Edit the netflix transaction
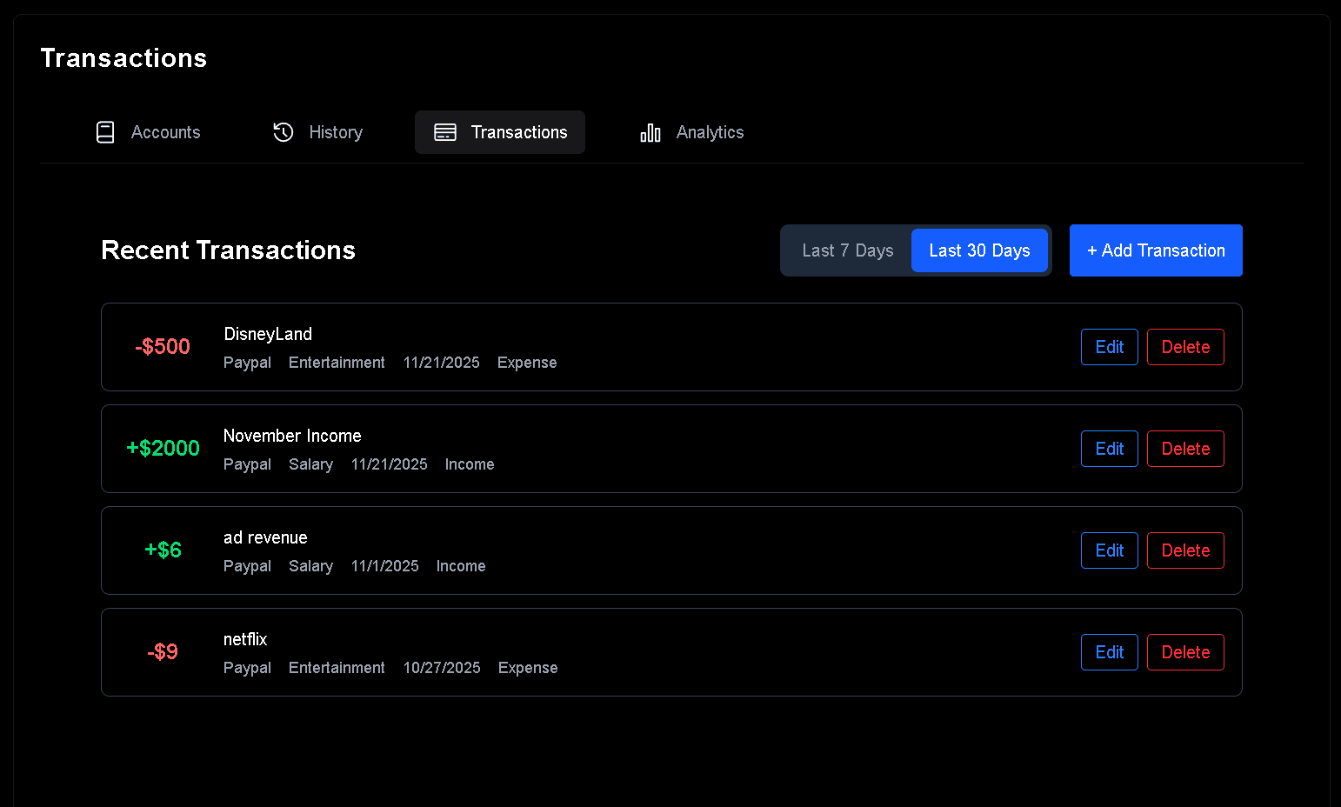The width and height of the screenshot is (1341, 807). pyautogui.click(x=1109, y=652)
